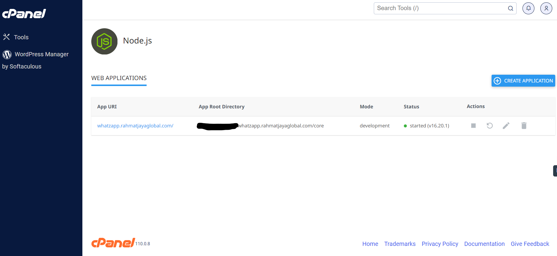557x256 pixels.
Task: Click the Node.js page title
Action: [137, 41]
